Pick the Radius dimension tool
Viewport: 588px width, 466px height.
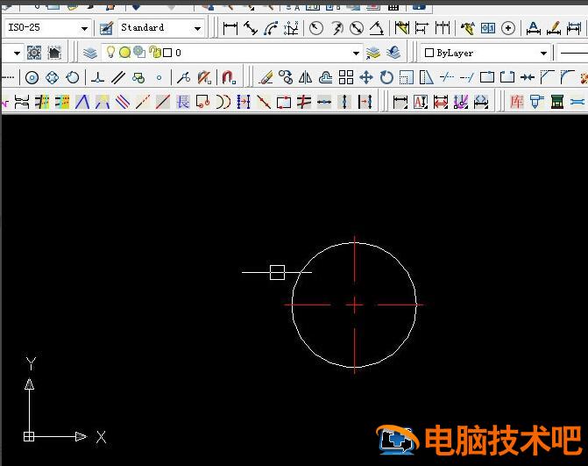(316, 28)
